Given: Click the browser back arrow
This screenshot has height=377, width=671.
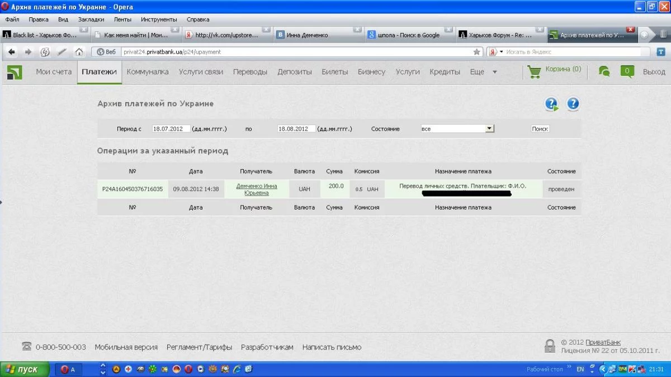Looking at the screenshot, I should 12,52.
